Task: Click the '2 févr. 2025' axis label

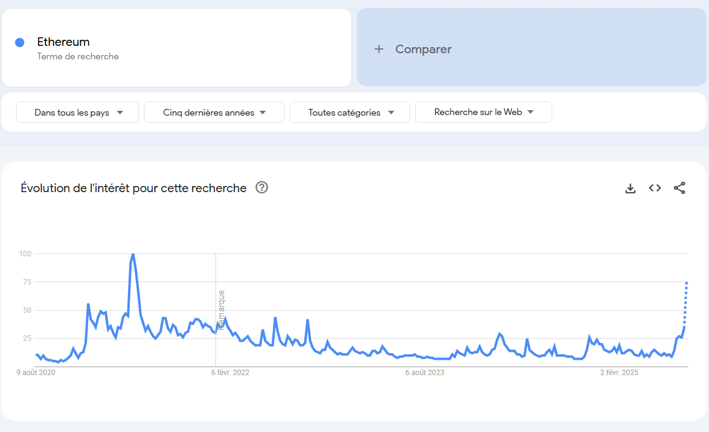Action: tap(619, 373)
